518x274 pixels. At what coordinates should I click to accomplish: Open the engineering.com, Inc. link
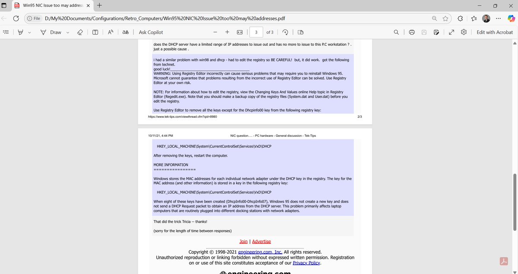[260, 252]
